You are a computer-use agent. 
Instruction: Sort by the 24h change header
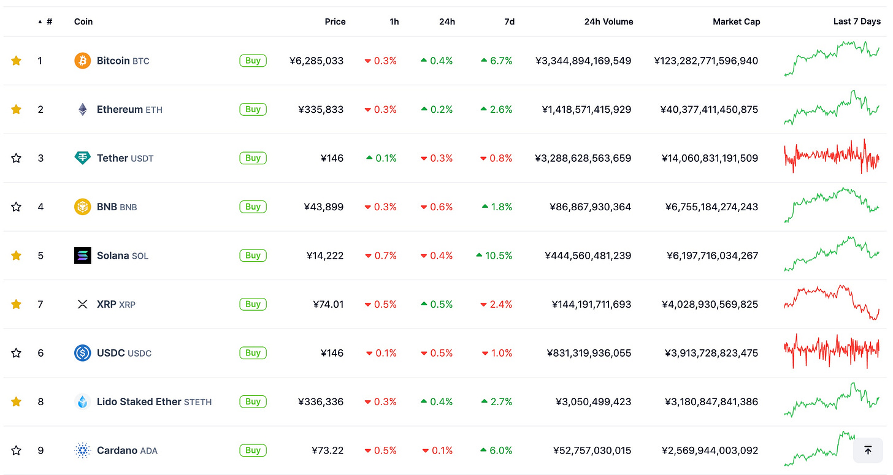447,21
